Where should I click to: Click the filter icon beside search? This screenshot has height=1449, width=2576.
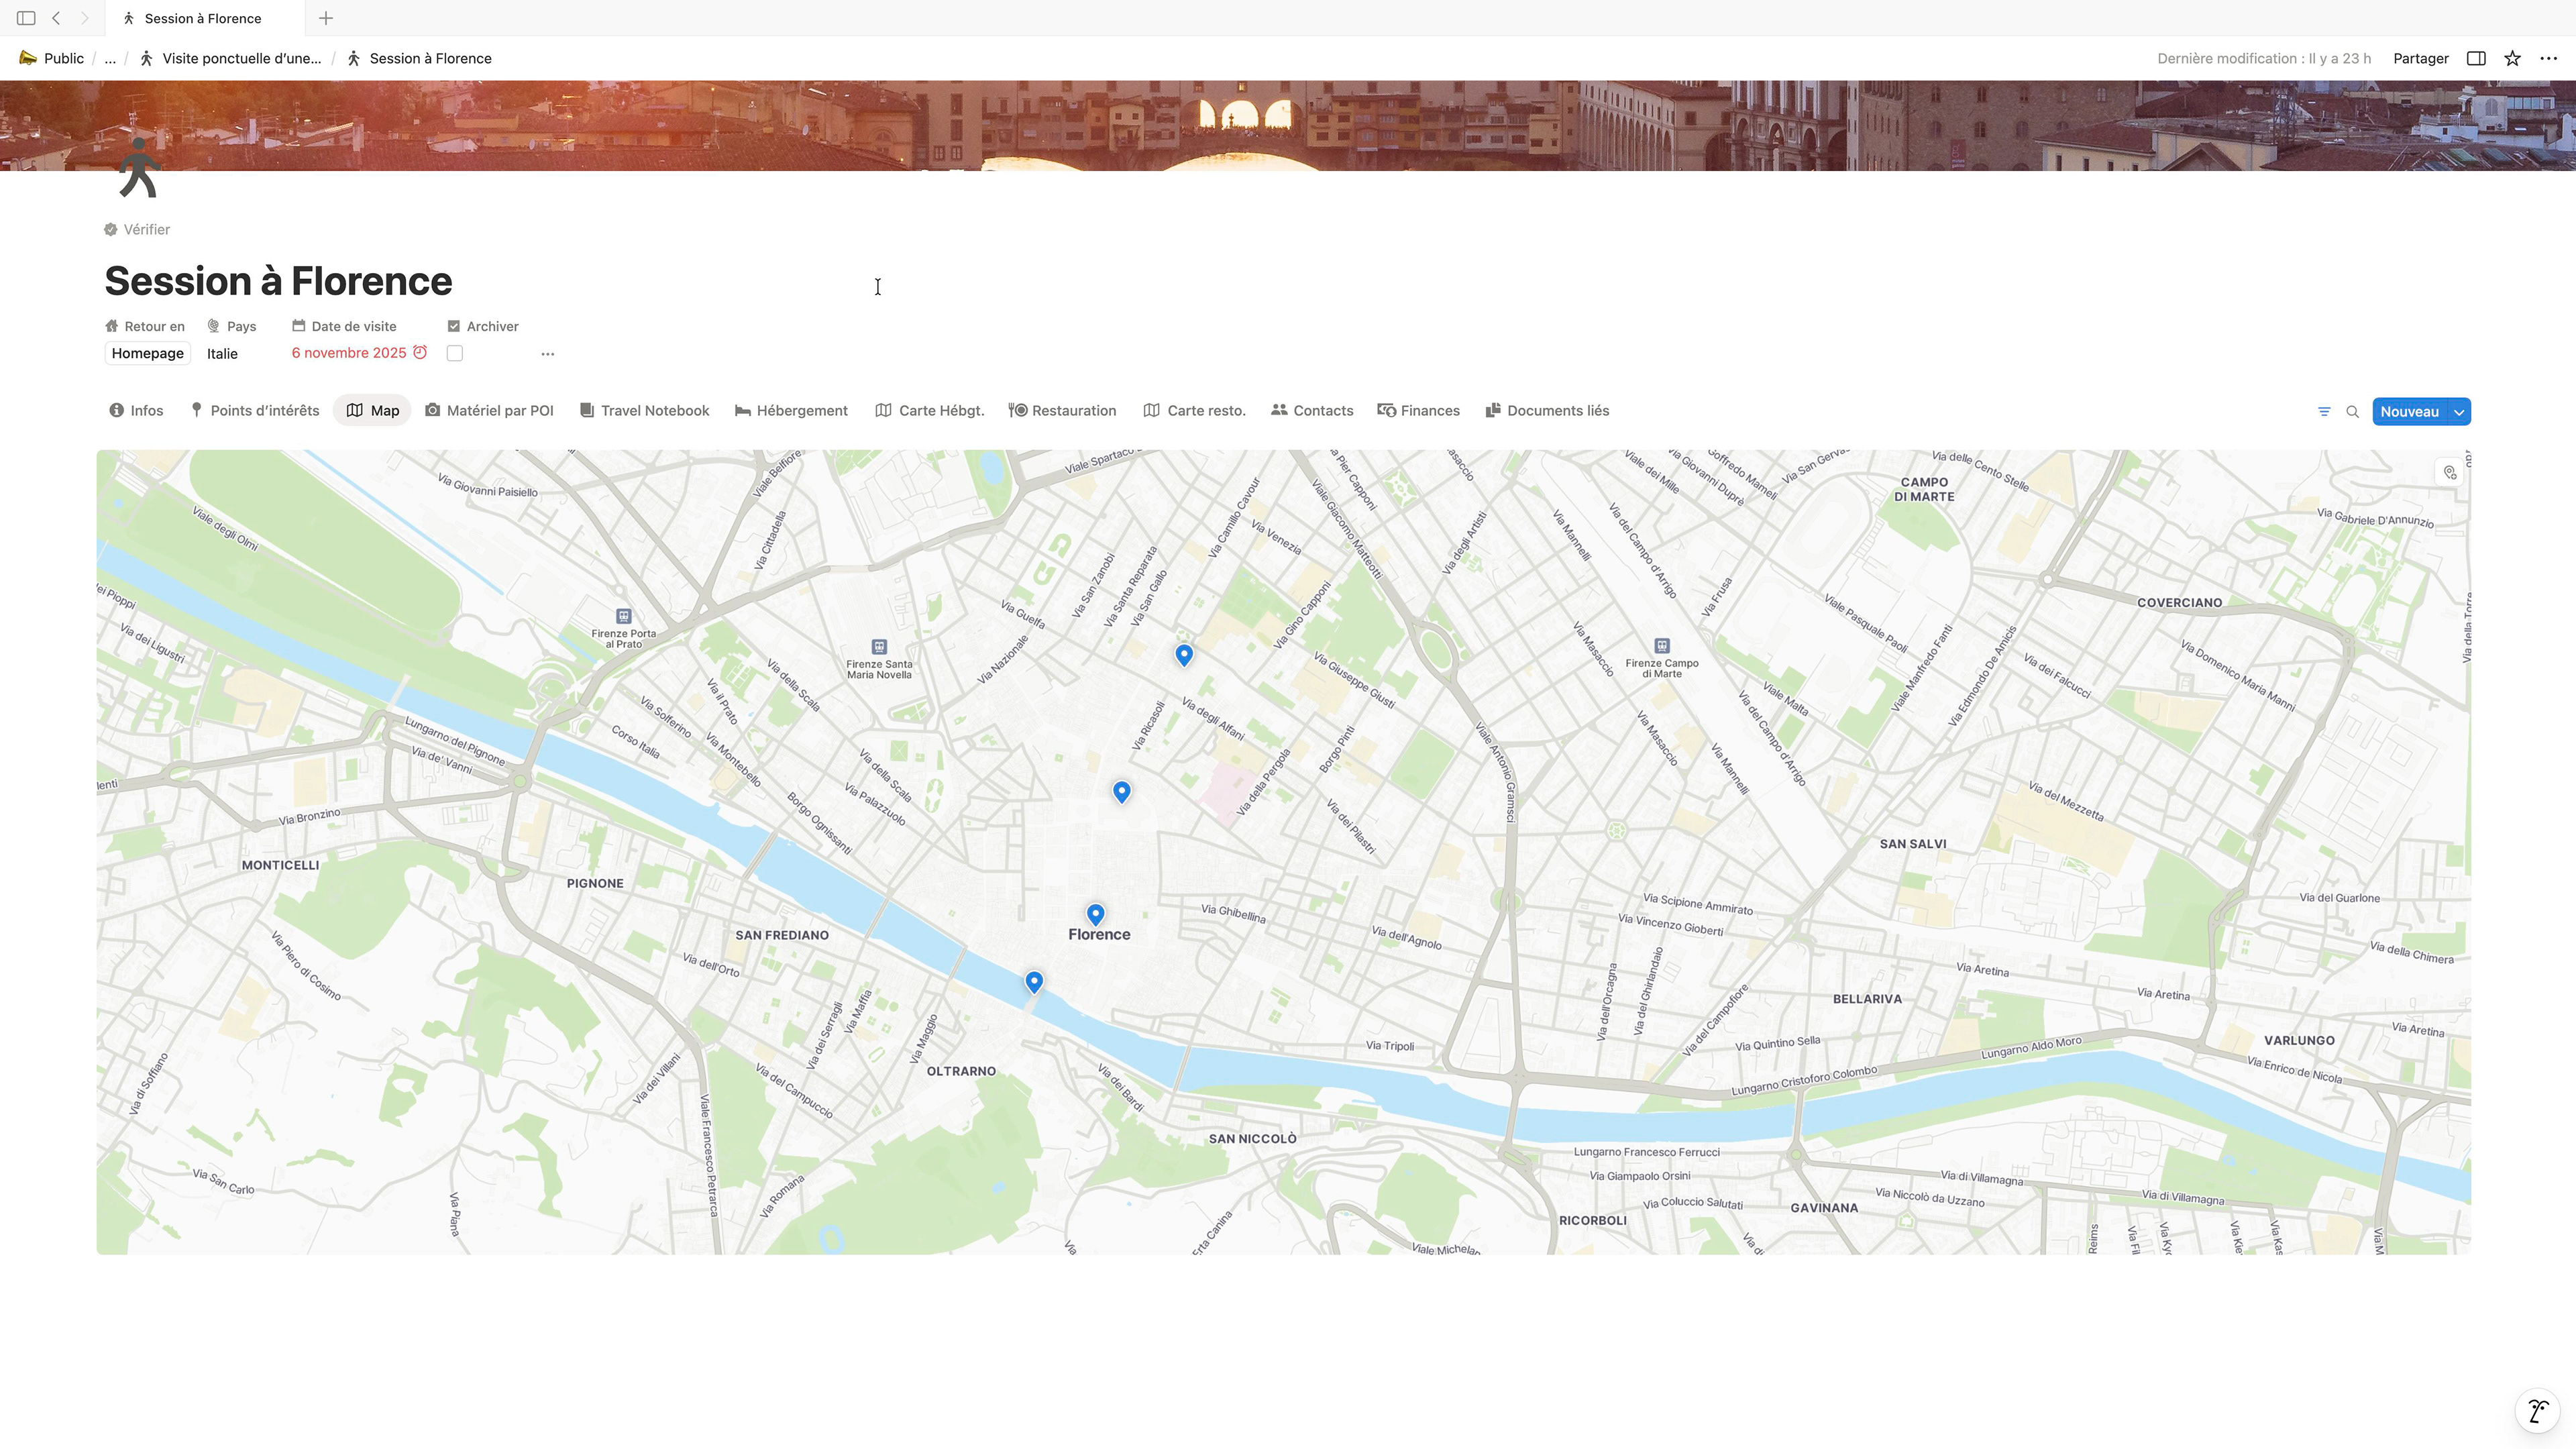point(2324,412)
